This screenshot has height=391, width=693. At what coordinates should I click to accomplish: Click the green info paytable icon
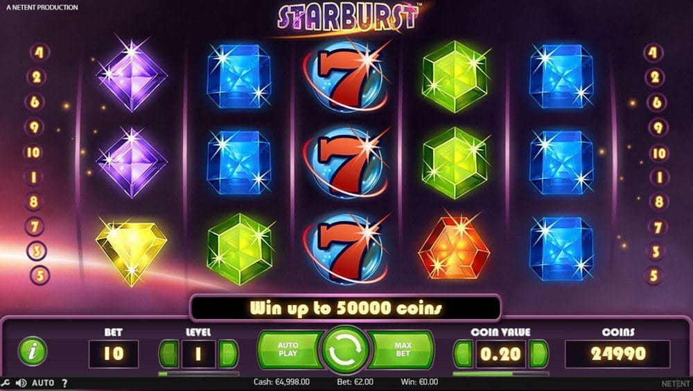(33, 352)
